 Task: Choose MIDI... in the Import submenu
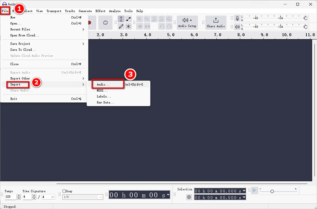(x=118, y=90)
